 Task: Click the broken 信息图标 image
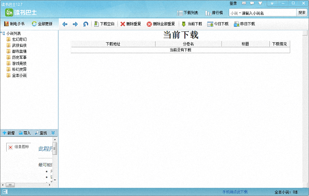click(x=19, y=147)
